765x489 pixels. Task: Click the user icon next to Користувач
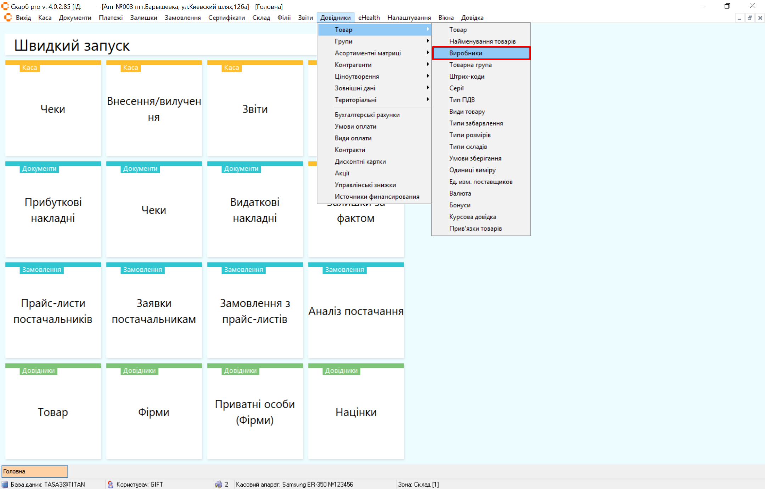point(110,484)
